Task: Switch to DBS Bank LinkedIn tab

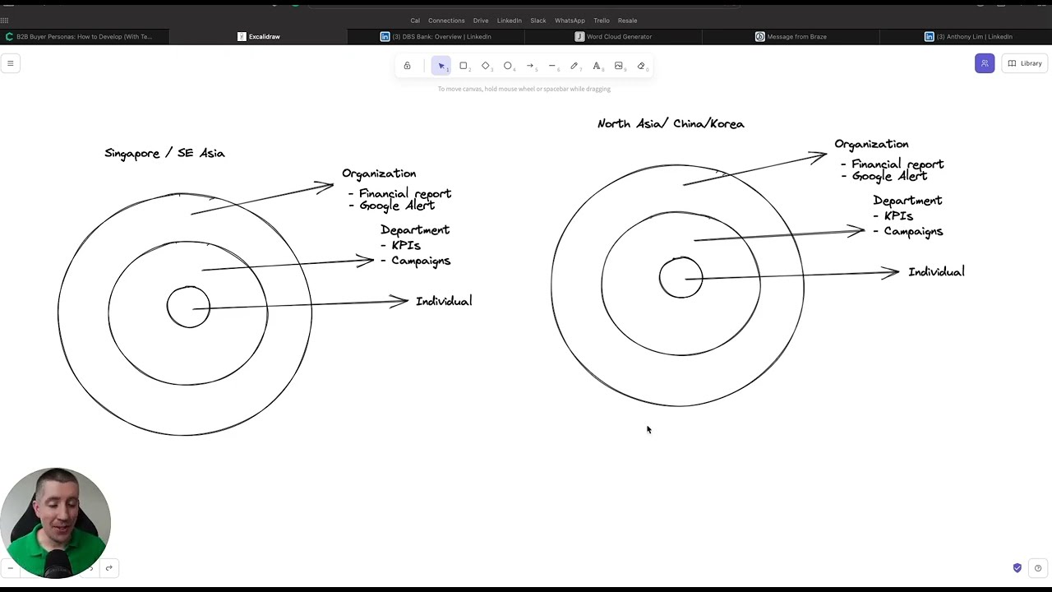Action: click(x=436, y=36)
